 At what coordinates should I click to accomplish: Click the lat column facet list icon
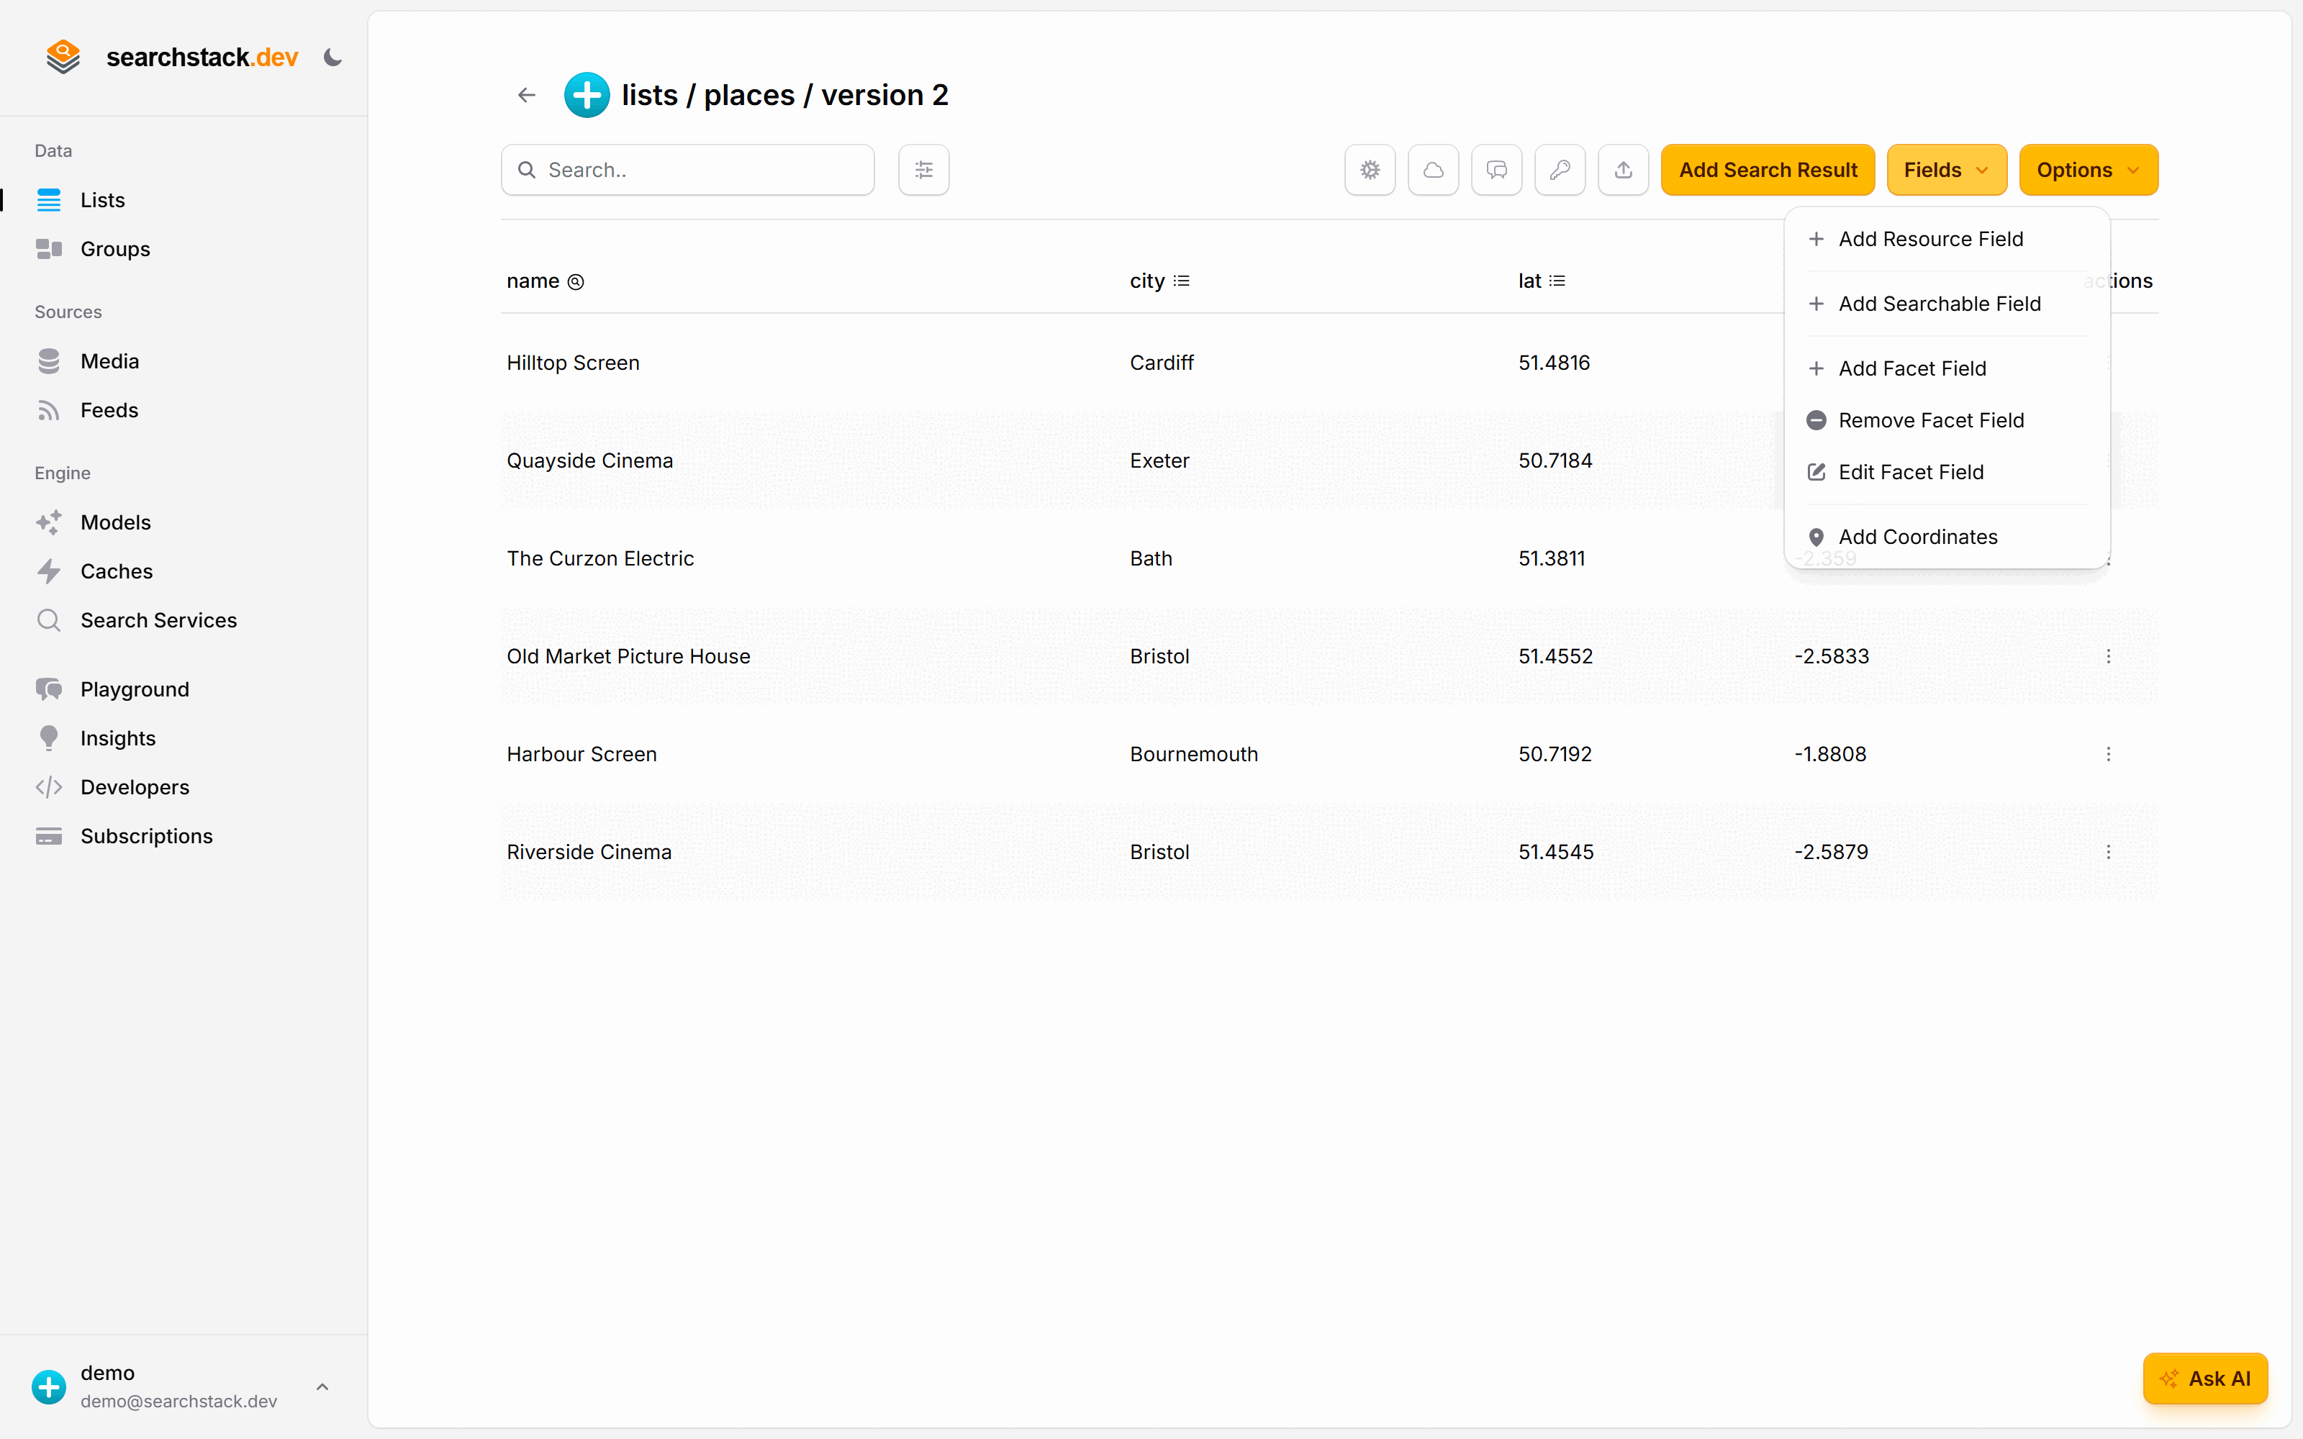coord(1557,281)
